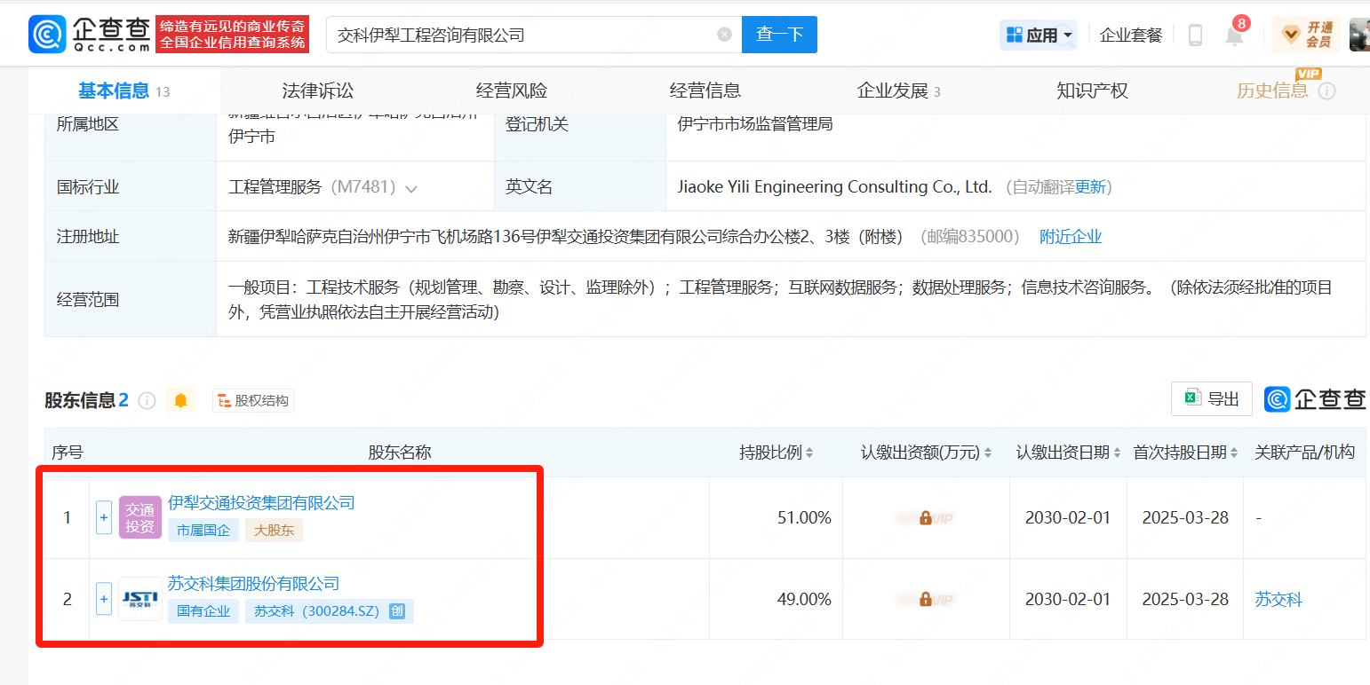Click 开通会员 VIP button

click(x=1305, y=35)
